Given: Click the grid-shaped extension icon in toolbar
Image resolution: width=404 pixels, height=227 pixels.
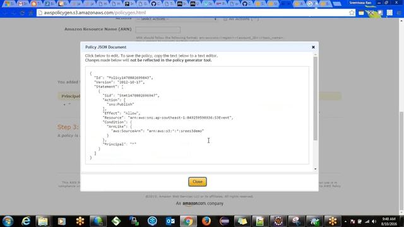Looking at the screenshot, I should (x=389, y=13).
